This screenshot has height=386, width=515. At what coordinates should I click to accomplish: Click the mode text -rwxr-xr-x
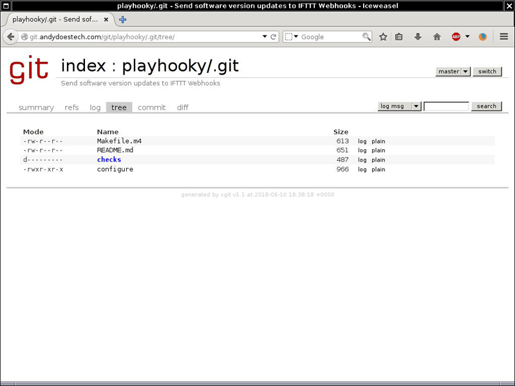43,169
